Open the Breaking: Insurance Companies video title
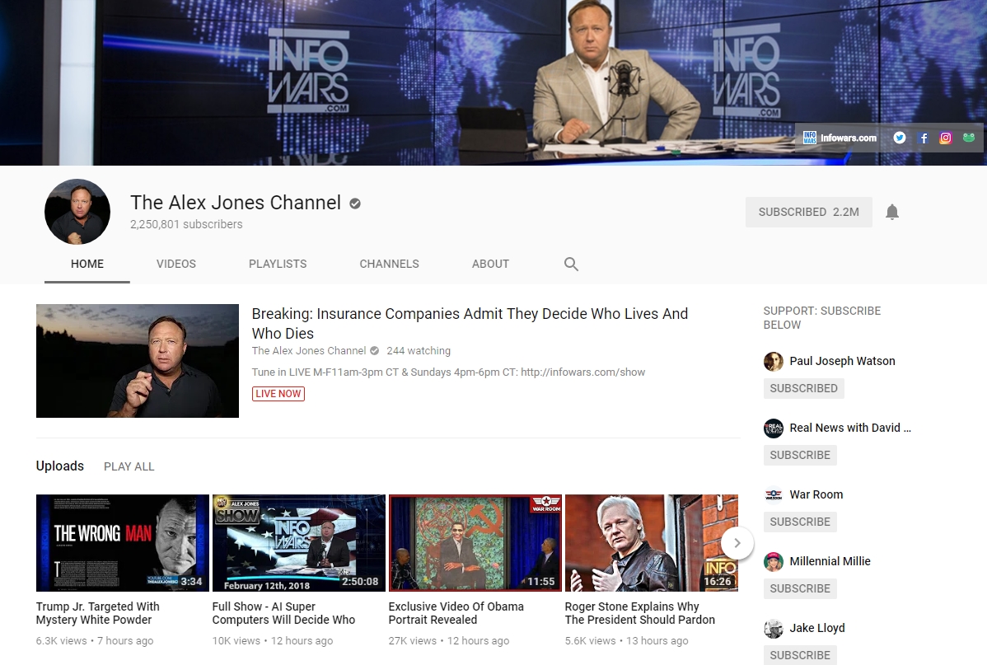Viewport: 987px width, 665px height. point(470,323)
